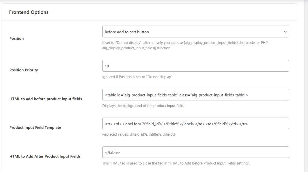
Task: Click 'Displays the background of the product' description
Action: click(x=143, y=106)
